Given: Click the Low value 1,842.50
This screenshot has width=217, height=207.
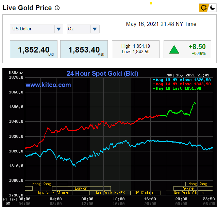Looking at the screenshot, I should coord(141,52).
